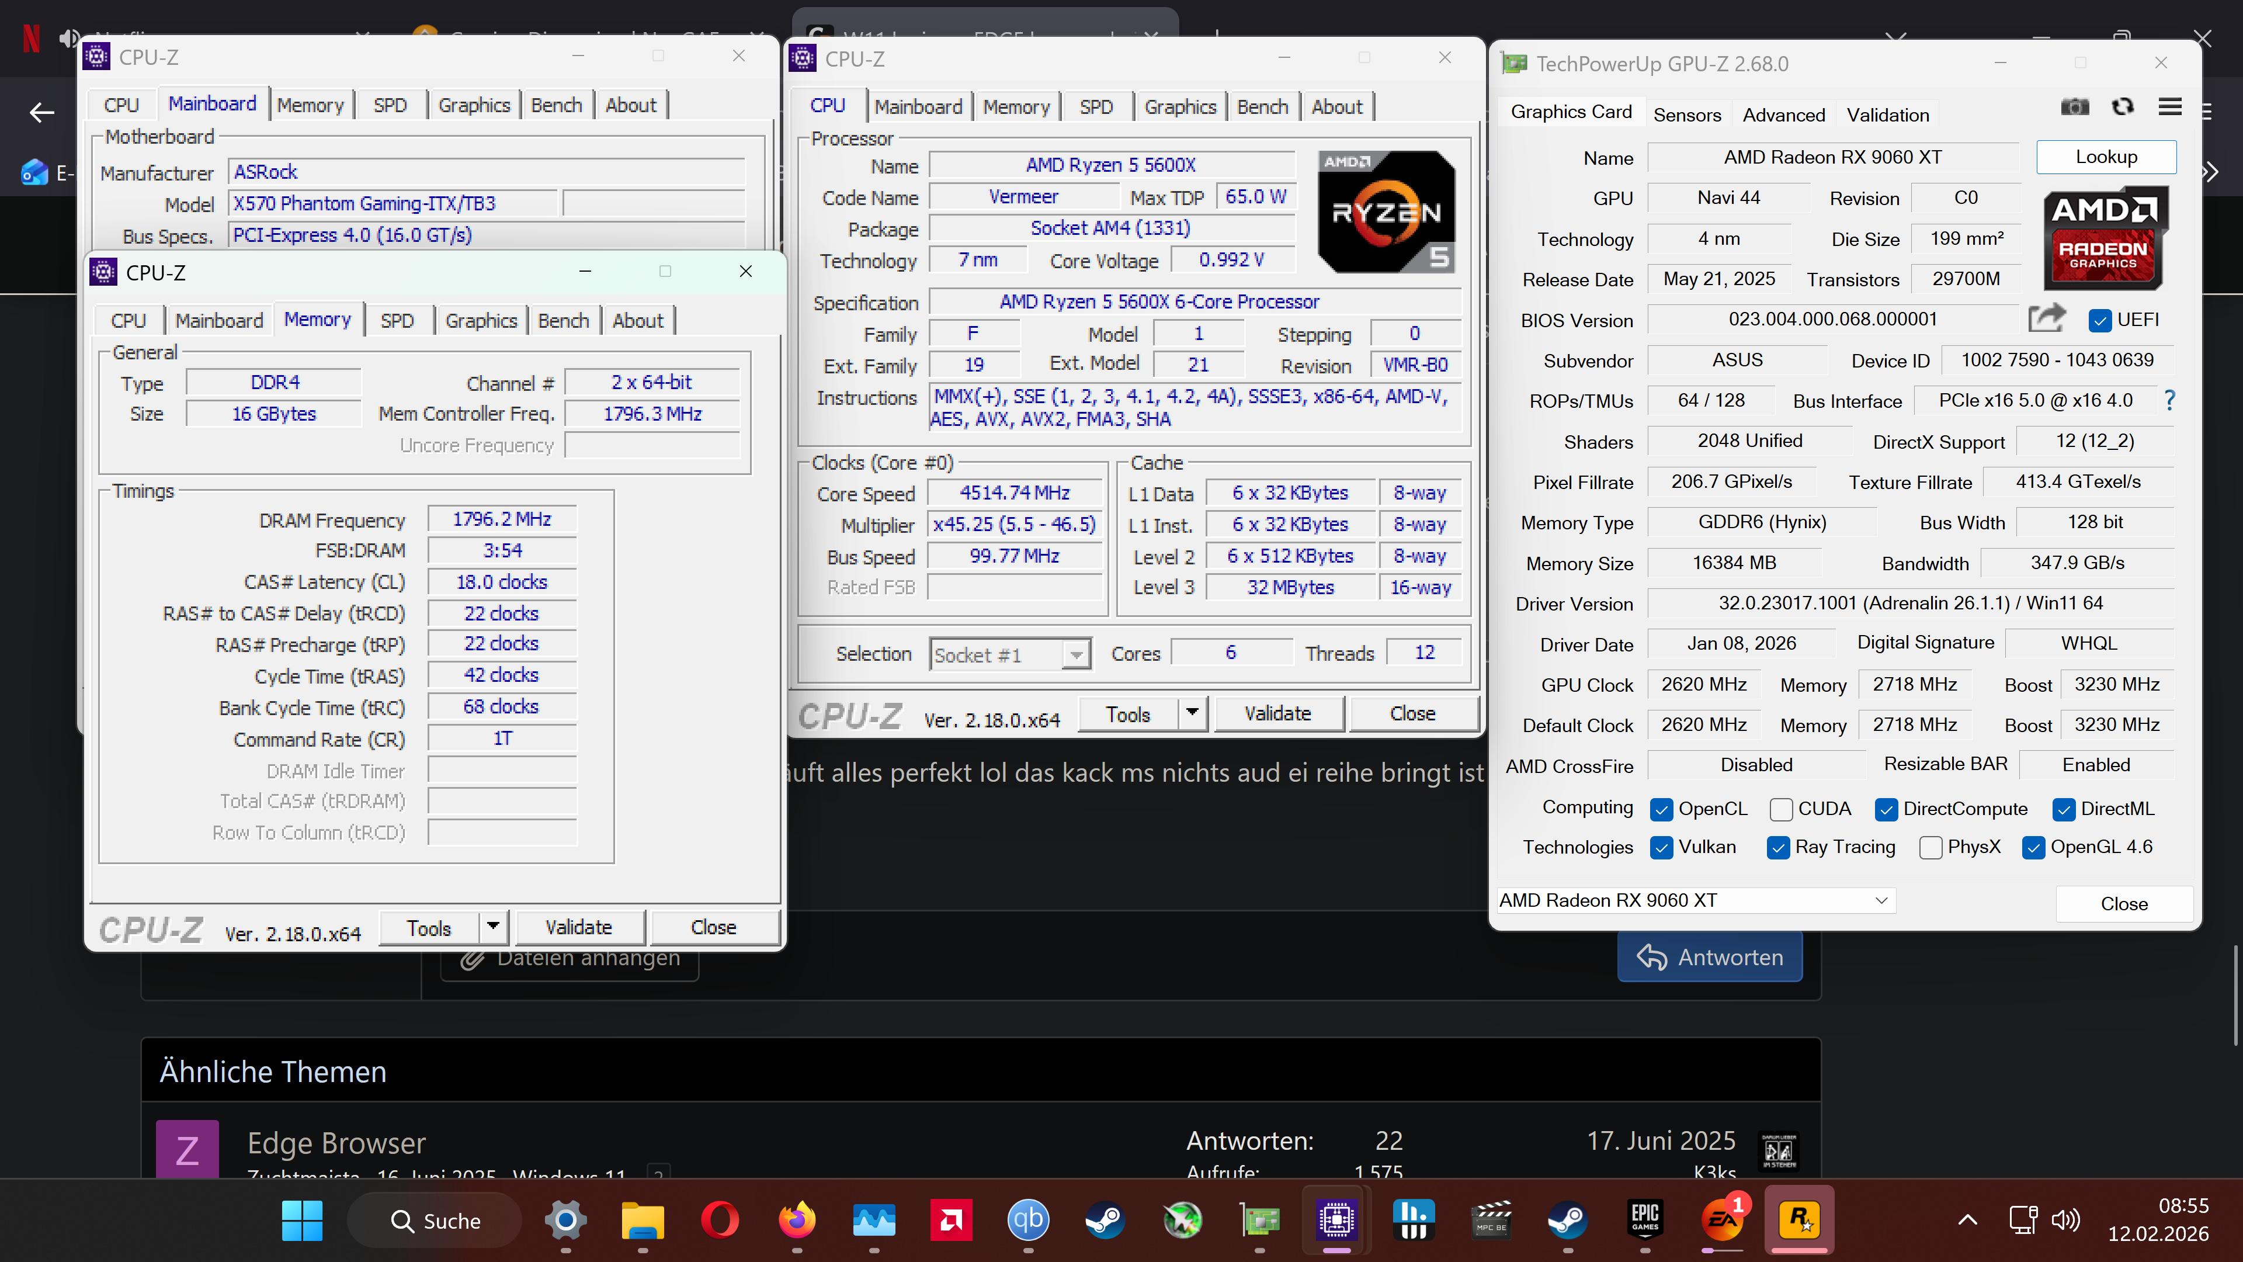
Task: Click the Bus Interface help question mark
Action: [2170, 401]
